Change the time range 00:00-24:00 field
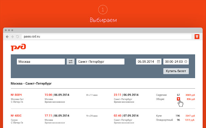 click(176, 61)
